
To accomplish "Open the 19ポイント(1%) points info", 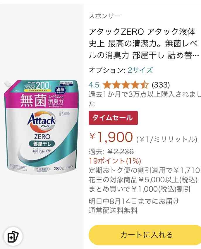I will tap(115, 161).
